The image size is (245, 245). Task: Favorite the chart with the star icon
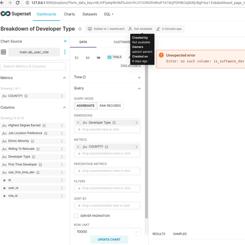point(80,29)
